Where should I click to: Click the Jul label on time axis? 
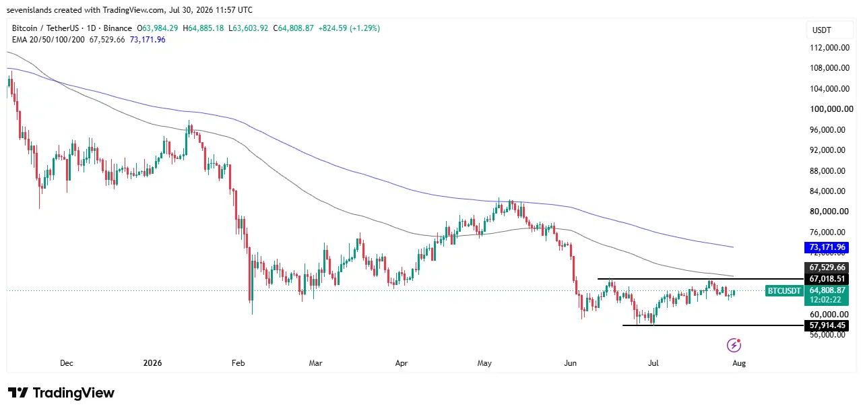[x=653, y=363]
